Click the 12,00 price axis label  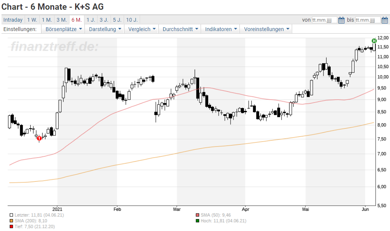[383, 38]
